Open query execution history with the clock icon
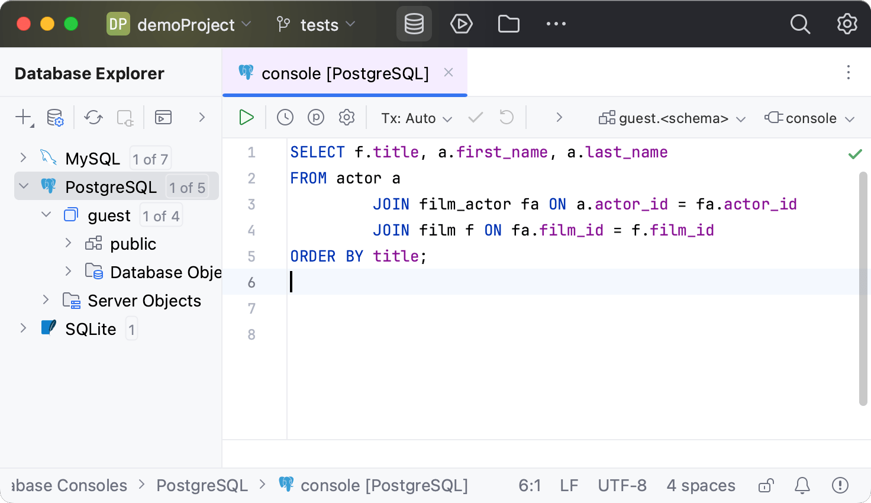 pyautogui.click(x=285, y=117)
